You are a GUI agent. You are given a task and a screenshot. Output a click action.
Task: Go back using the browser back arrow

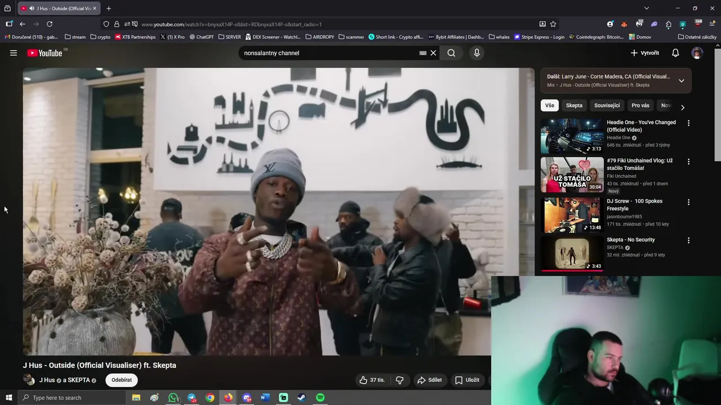click(22, 24)
